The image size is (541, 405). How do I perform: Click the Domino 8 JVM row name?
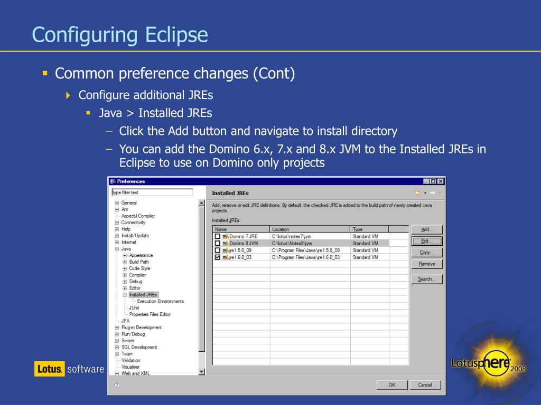point(244,244)
